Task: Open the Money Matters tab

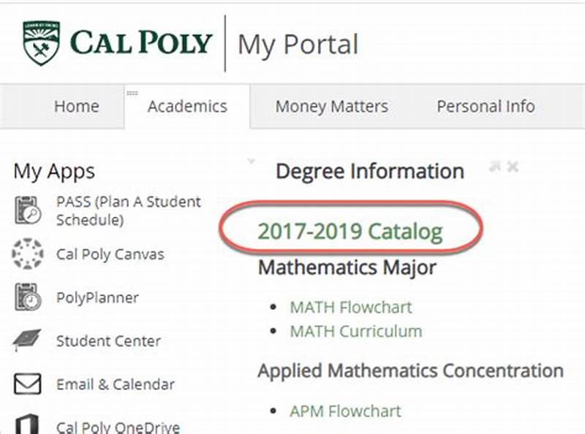Action: (331, 106)
